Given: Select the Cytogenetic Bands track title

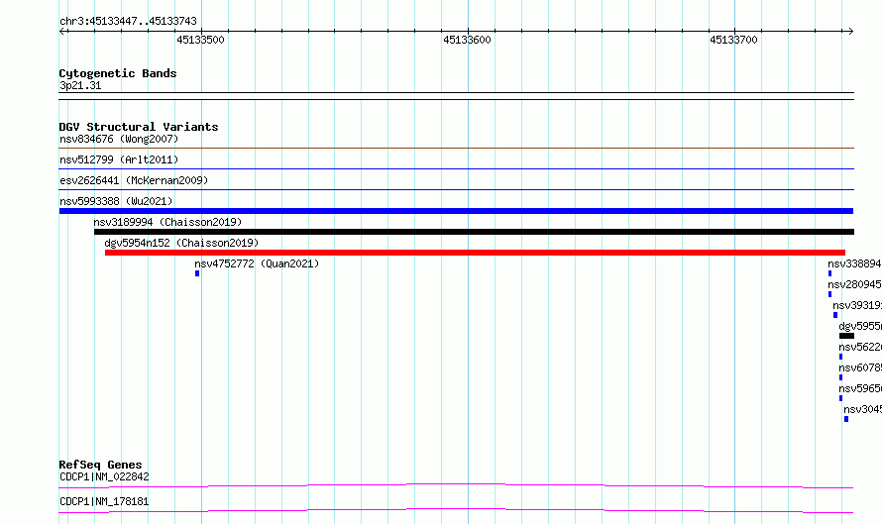Looking at the screenshot, I should [118, 73].
